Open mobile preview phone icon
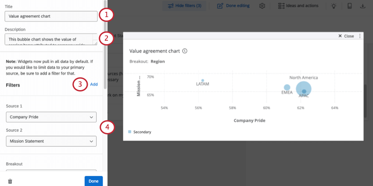Screen dimensions: 373x186 349,6
